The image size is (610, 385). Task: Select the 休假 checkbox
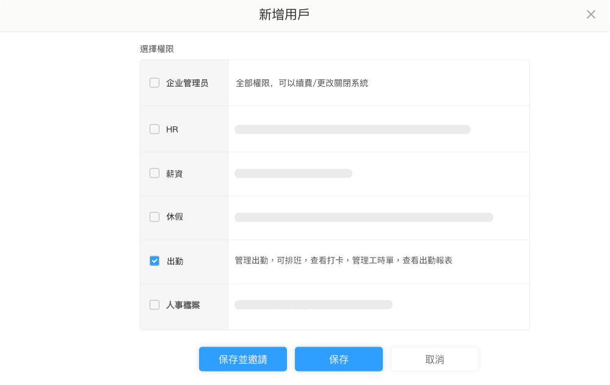[154, 217]
